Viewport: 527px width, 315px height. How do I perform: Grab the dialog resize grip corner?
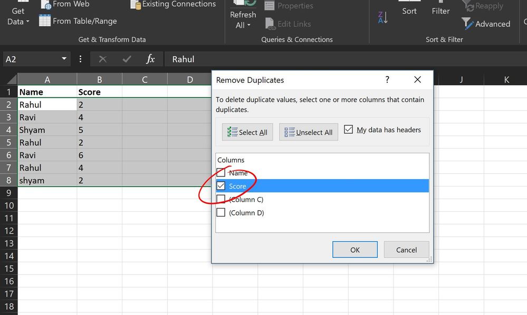click(429, 260)
